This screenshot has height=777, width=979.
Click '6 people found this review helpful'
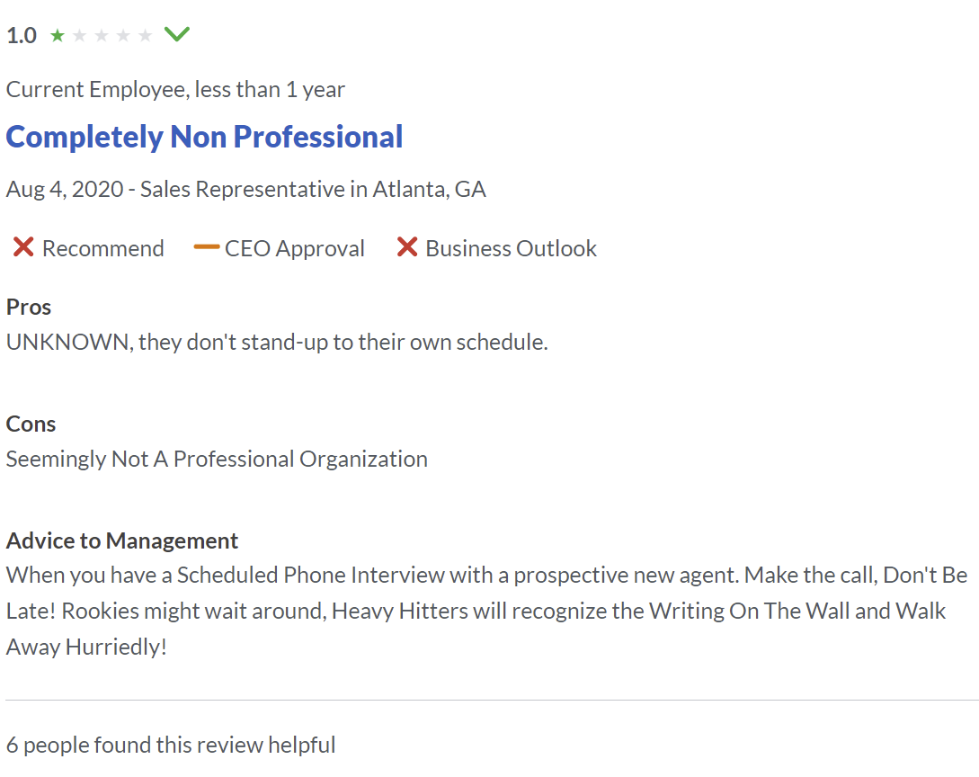(171, 745)
